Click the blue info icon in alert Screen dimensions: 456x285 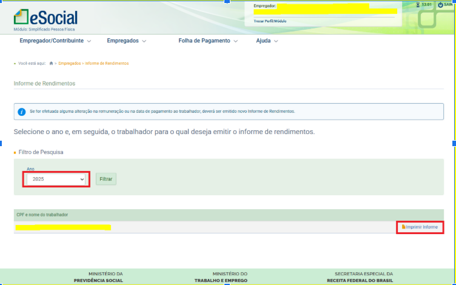pos(22,112)
